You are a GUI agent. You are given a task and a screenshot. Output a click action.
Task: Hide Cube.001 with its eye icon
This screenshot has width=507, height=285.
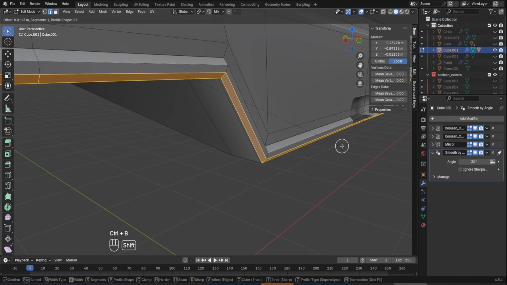495,50
